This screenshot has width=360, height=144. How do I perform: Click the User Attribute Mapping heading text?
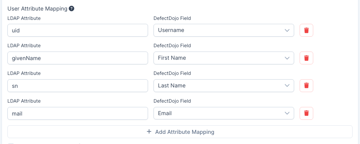coord(37,9)
